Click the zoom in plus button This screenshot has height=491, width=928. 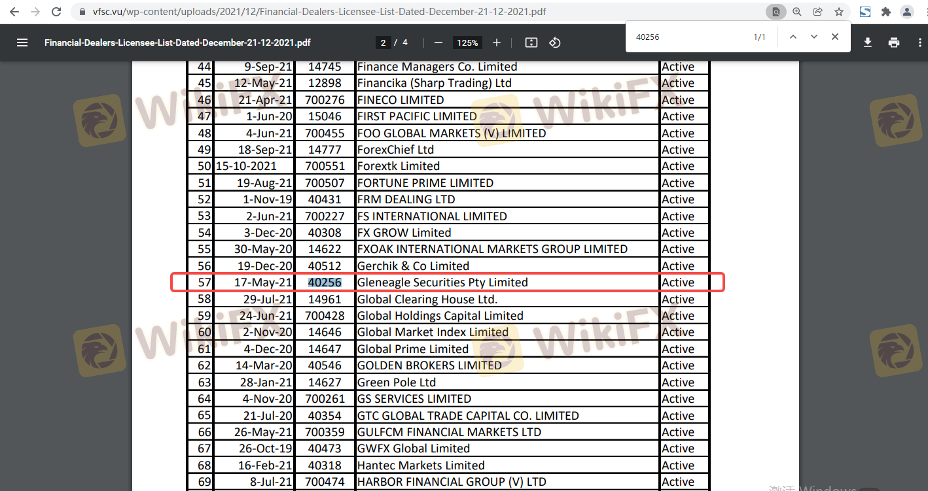497,42
